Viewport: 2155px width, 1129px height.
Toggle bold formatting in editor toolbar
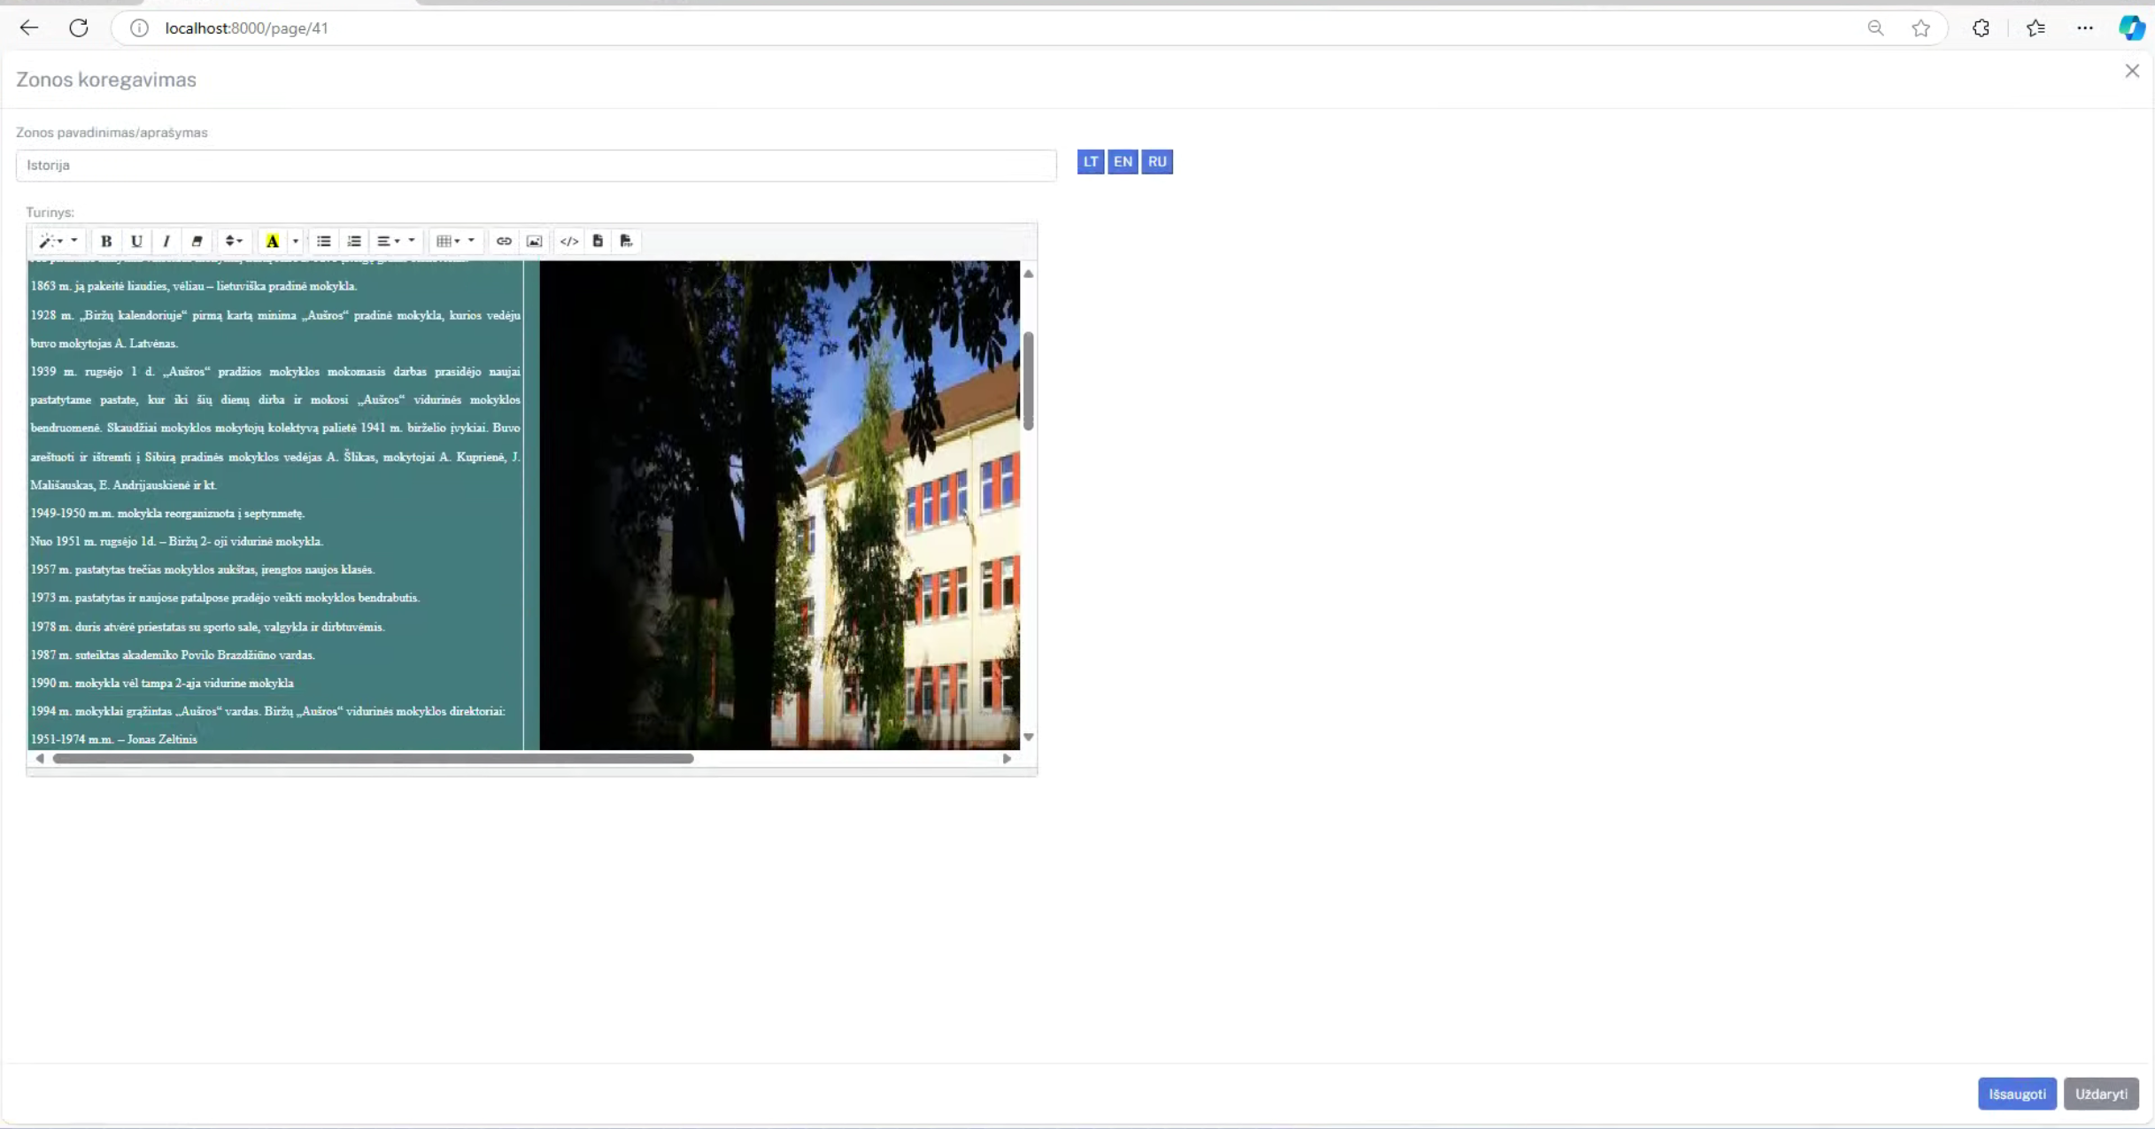coord(106,241)
